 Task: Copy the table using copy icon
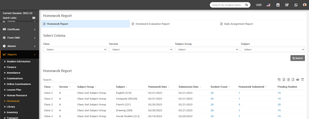(279, 80)
